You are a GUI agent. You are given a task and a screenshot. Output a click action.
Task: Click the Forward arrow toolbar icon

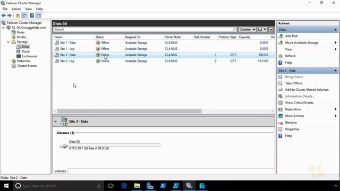pos(10,15)
